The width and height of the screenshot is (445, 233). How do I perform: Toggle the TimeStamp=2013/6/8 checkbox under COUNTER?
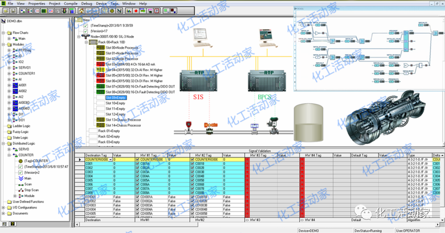pyautogui.click(x=21, y=167)
